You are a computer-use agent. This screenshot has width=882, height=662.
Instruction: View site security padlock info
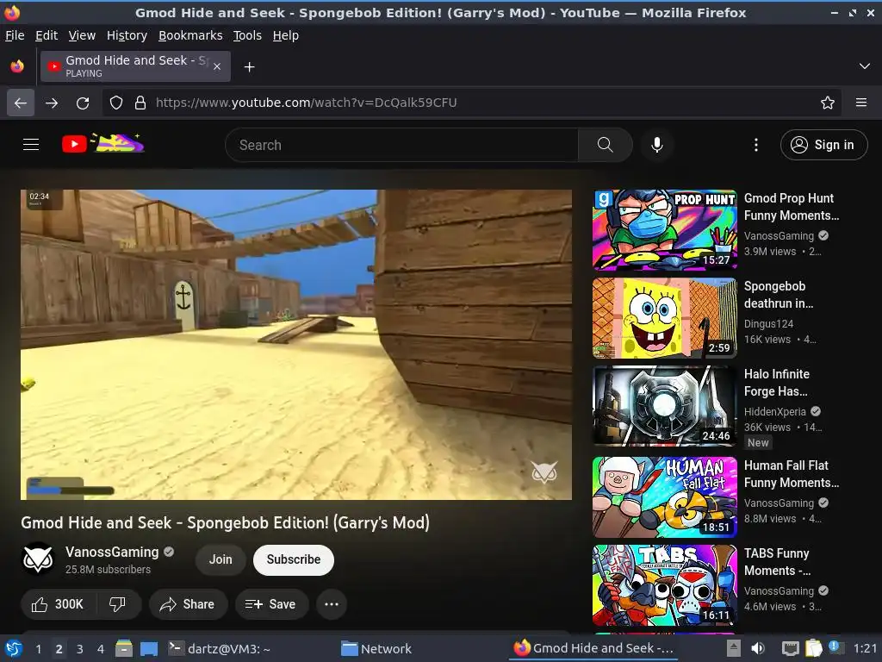coord(140,103)
